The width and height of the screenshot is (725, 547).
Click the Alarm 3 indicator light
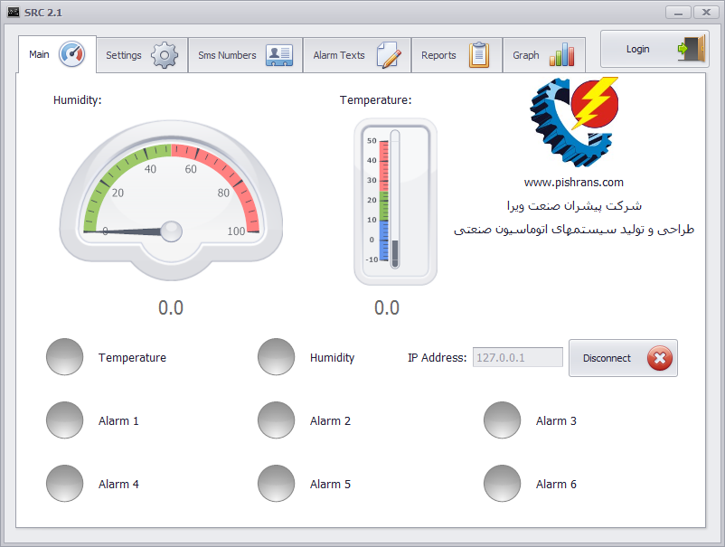click(x=502, y=420)
